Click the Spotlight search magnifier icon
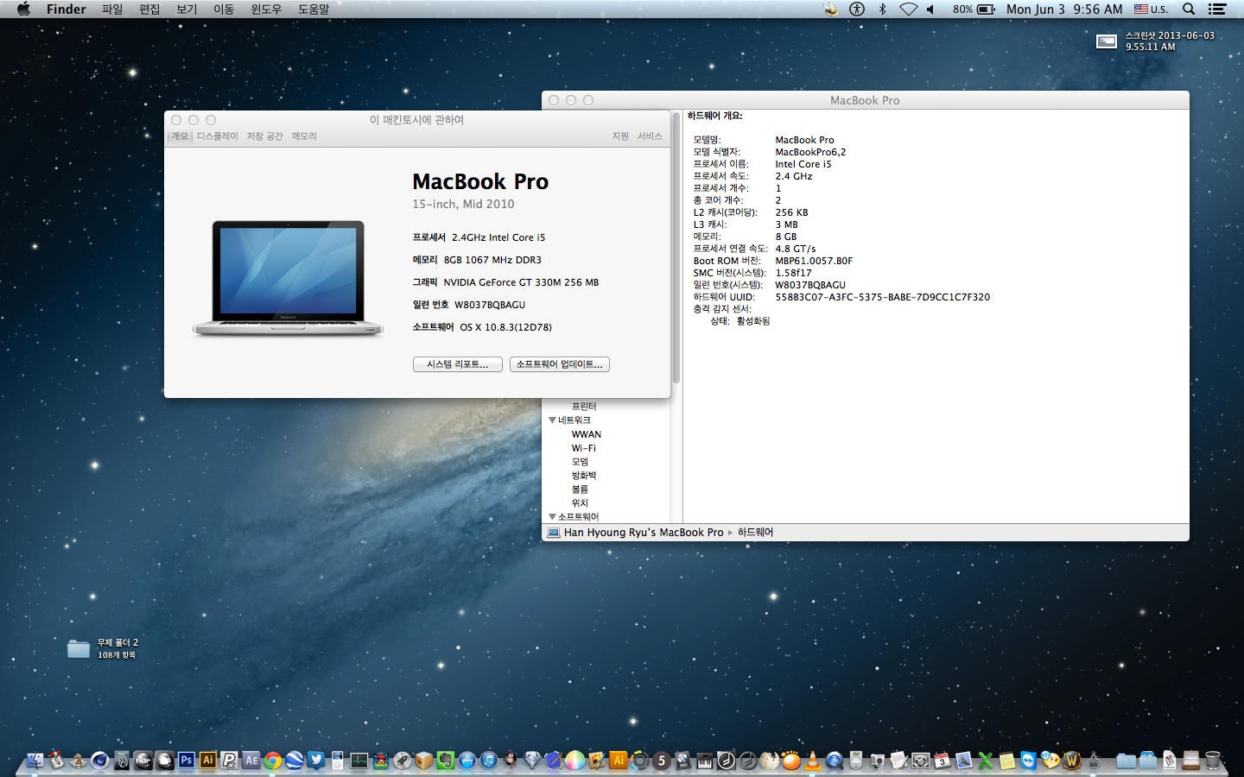This screenshot has height=777, width=1244. pyautogui.click(x=1189, y=9)
